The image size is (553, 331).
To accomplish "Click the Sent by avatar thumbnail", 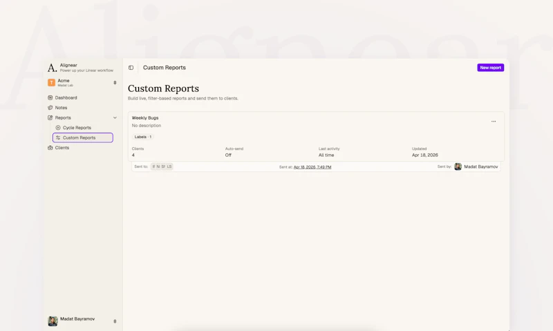I will point(458,167).
